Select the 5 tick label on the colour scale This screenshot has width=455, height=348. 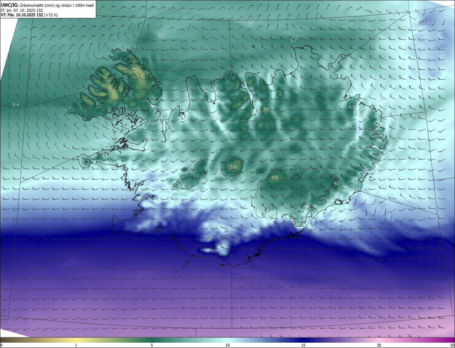point(152,345)
